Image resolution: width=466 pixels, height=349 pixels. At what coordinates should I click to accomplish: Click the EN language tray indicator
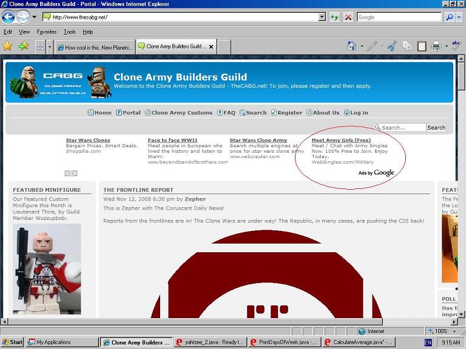(x=428, y=342)
